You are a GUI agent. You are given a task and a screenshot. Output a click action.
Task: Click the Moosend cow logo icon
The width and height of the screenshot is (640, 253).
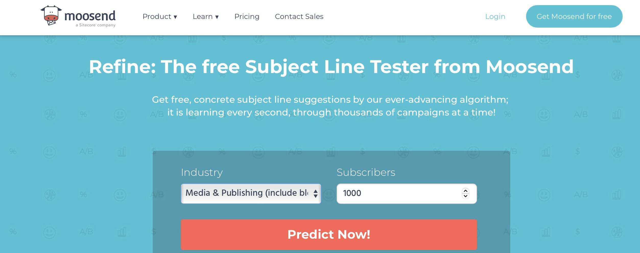[x=51, y=16]
